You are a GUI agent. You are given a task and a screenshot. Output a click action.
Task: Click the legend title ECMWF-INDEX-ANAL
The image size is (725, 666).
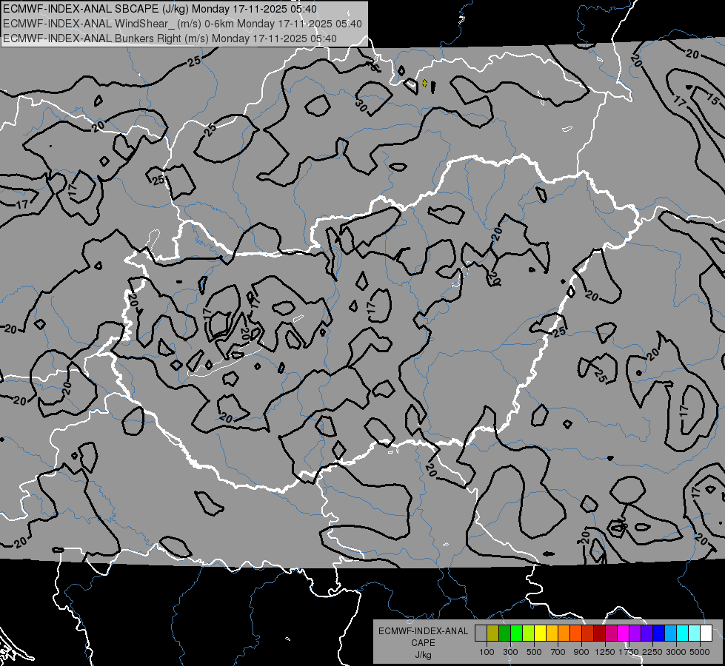tap(423, 631)
